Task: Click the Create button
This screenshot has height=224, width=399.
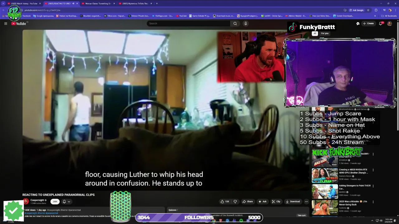Action: pyautogui.click(x=368, y=23)
